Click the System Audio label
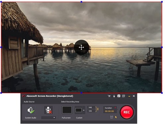This screenshot has height=124, width=165. [31, 118]
